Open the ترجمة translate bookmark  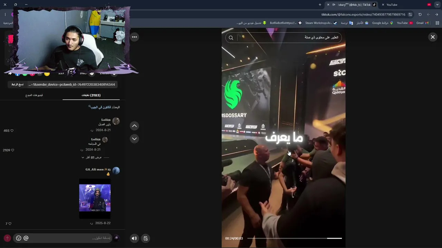coord(347,23)
